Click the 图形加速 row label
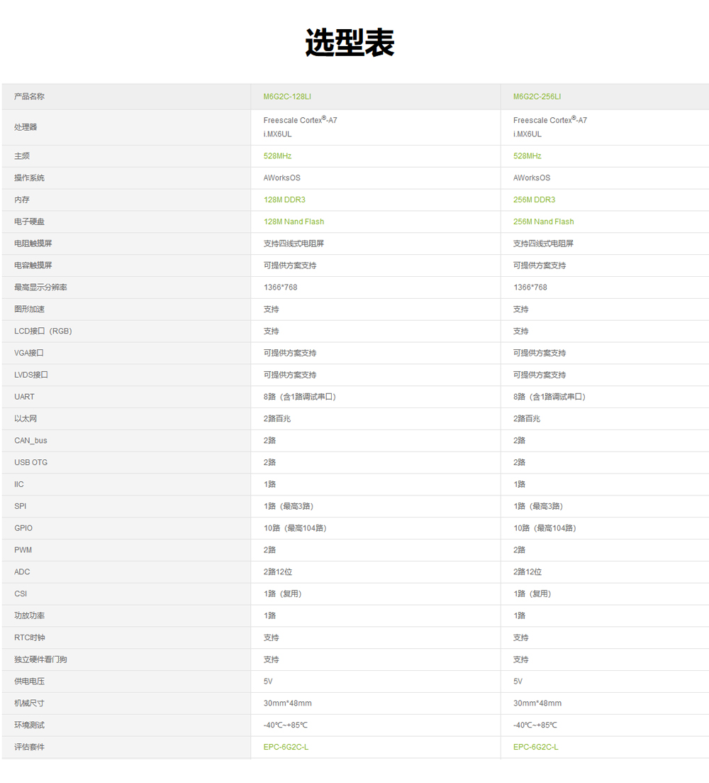Viewport: 709px width, 783px height. click(x=29, y=310)
